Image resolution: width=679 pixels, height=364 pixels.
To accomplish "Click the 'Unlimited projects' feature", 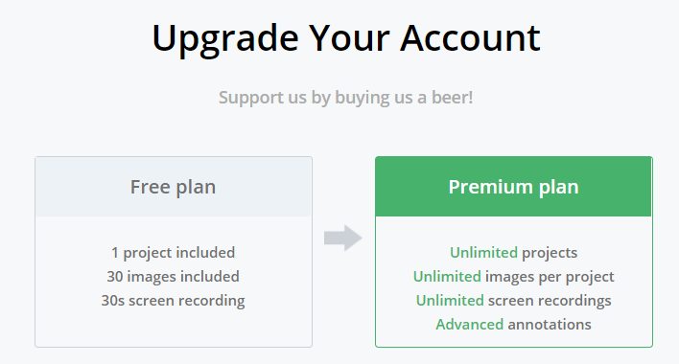I will [514, 253].
